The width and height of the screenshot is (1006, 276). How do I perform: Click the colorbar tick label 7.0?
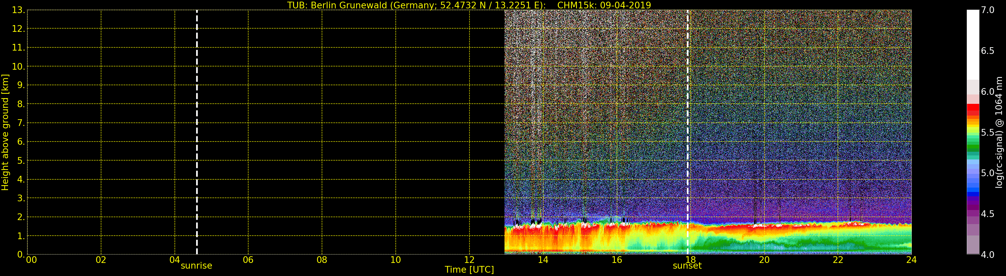(x=988, y=10)
